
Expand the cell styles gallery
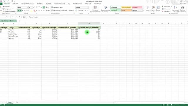point(143,11)
